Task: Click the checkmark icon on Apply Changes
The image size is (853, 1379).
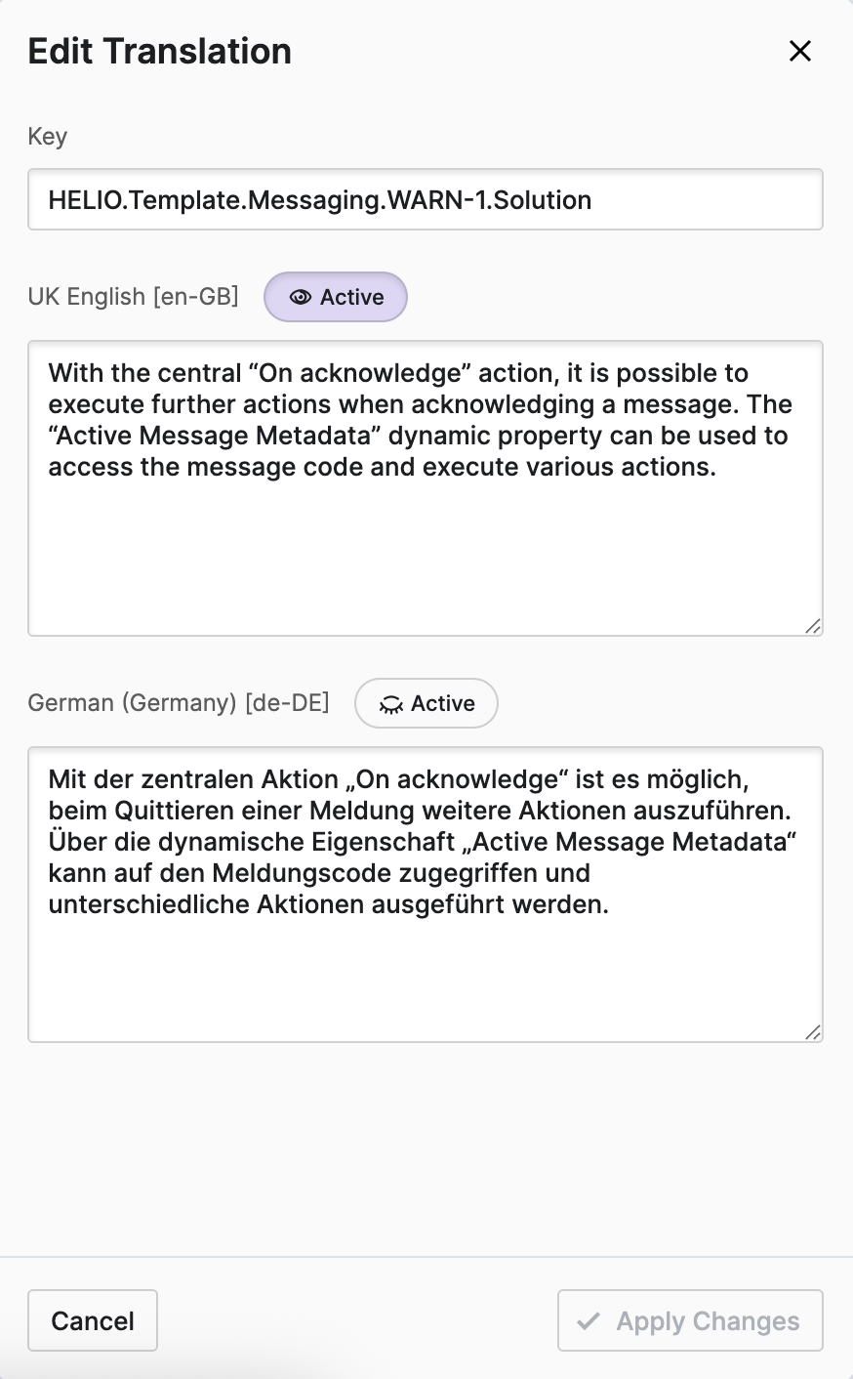Action: 589,1321
